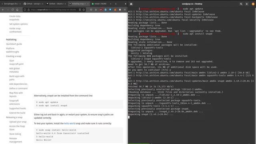Click the 'sudo apt update' code line
Screen dimensions: 256x144
(x=47, y=102)
